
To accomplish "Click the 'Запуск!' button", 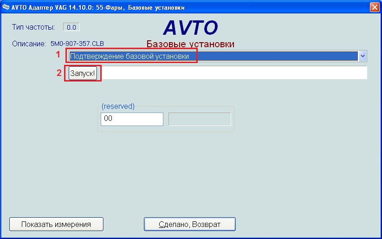I will pos(83,73).
